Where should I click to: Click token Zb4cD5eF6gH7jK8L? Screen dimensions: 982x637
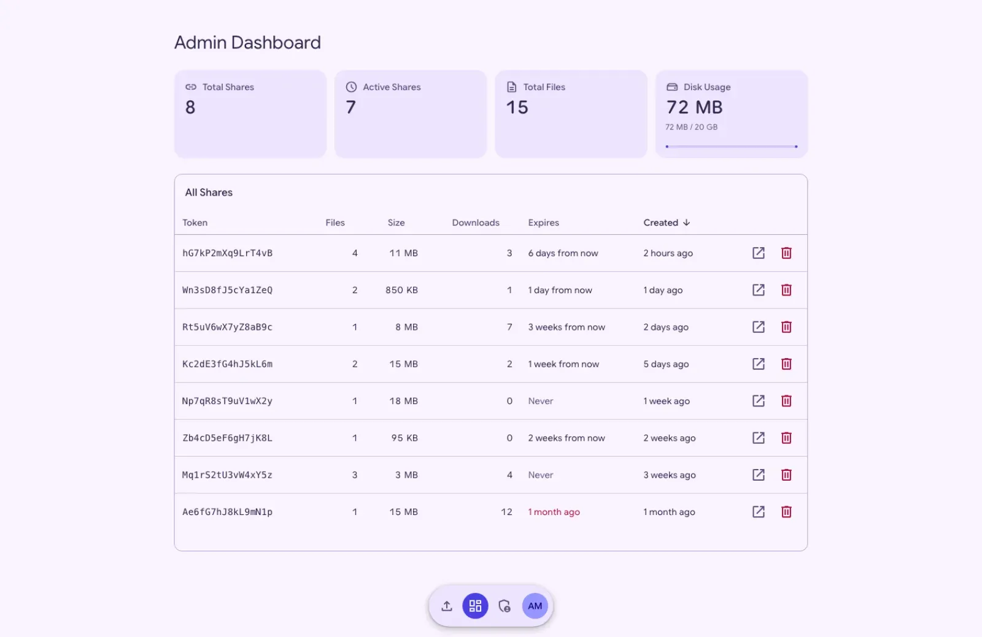(x=228, y=438)
